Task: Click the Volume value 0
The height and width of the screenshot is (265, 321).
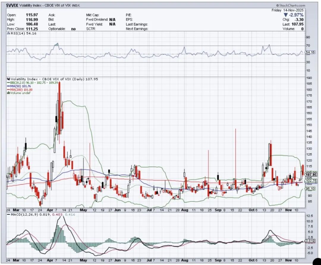Action: point(302,29)
